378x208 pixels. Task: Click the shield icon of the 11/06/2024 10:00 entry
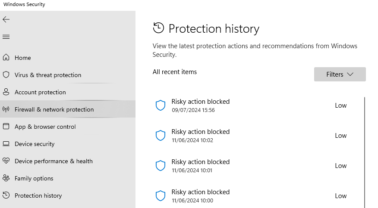pyautogui.click(x=161, y=196)
